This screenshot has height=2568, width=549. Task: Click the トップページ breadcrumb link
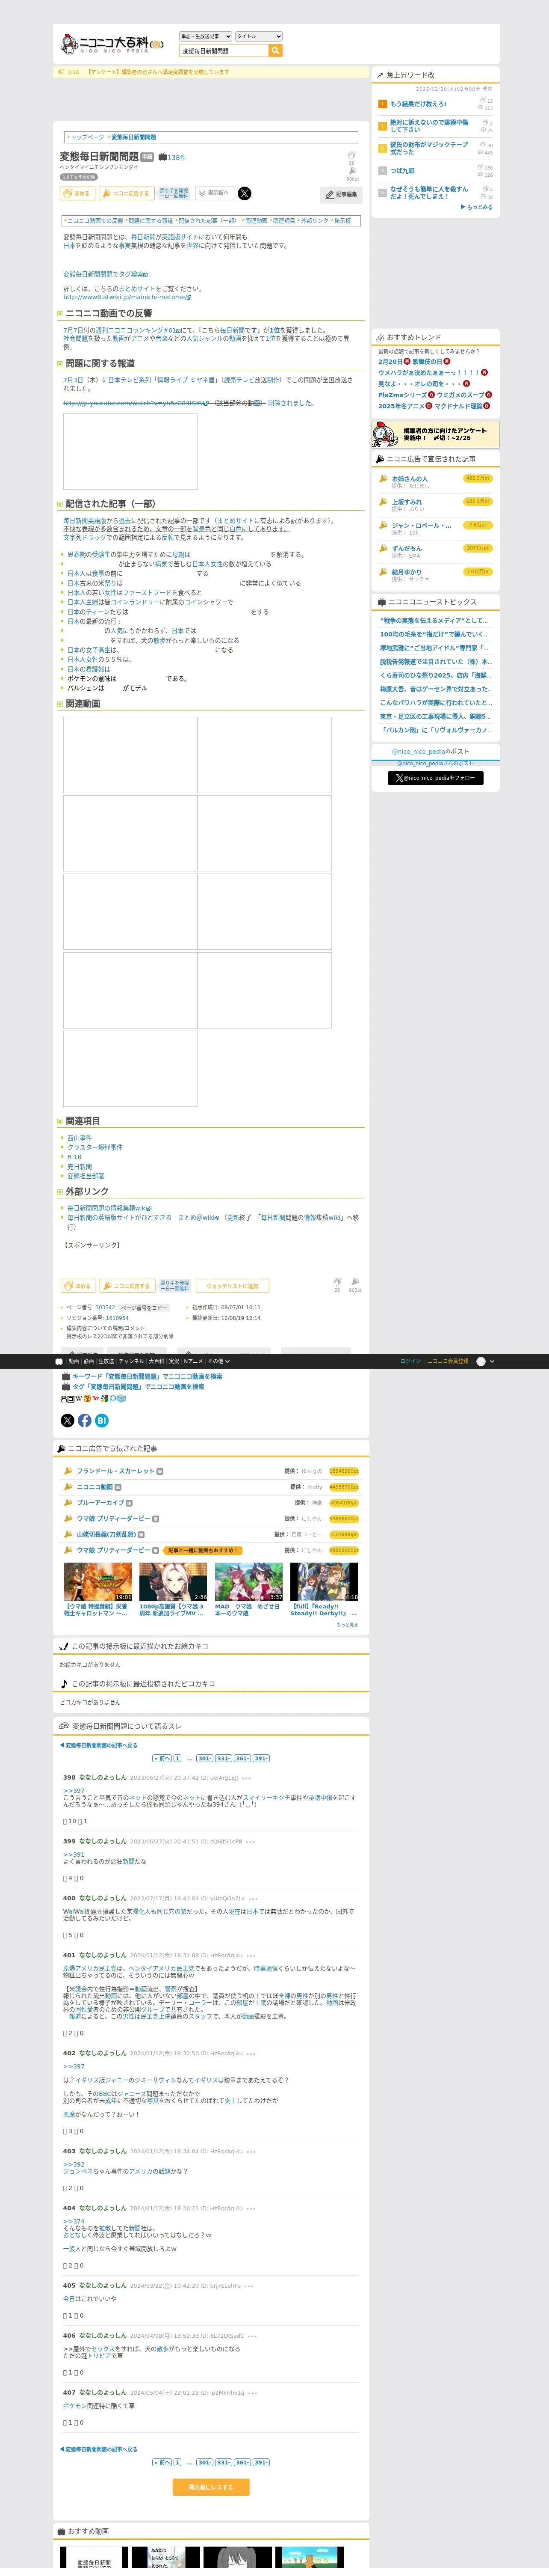[87, 137]
